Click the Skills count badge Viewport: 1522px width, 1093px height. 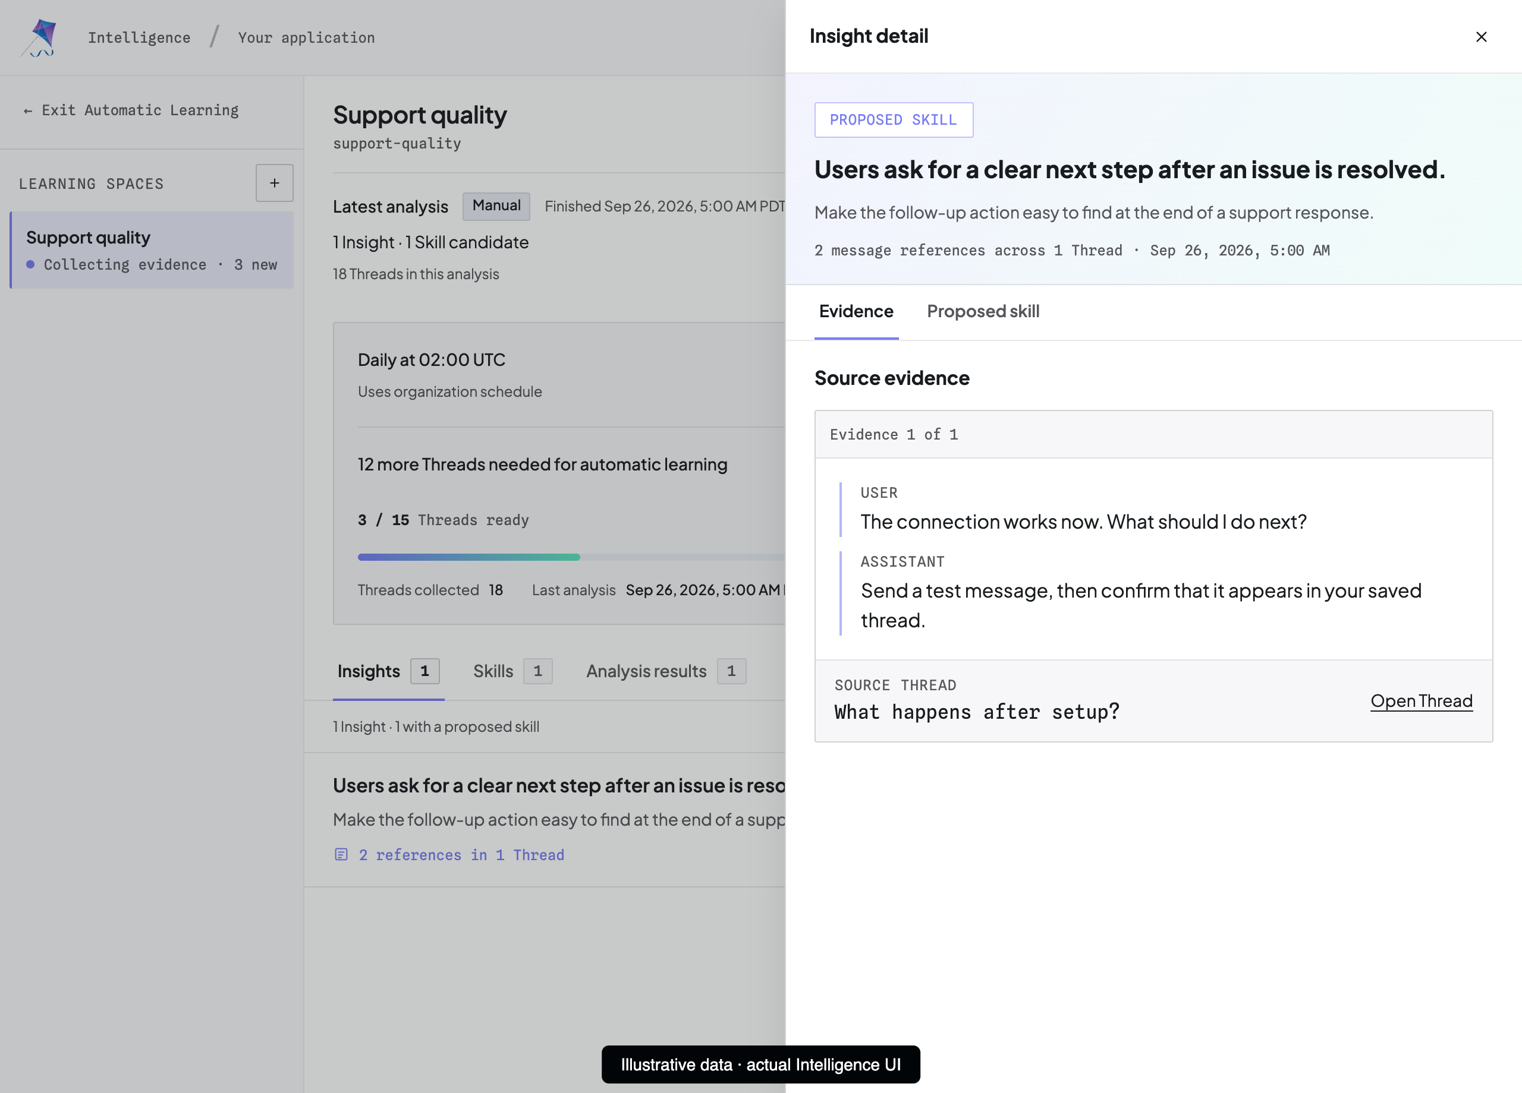point(537,671)
